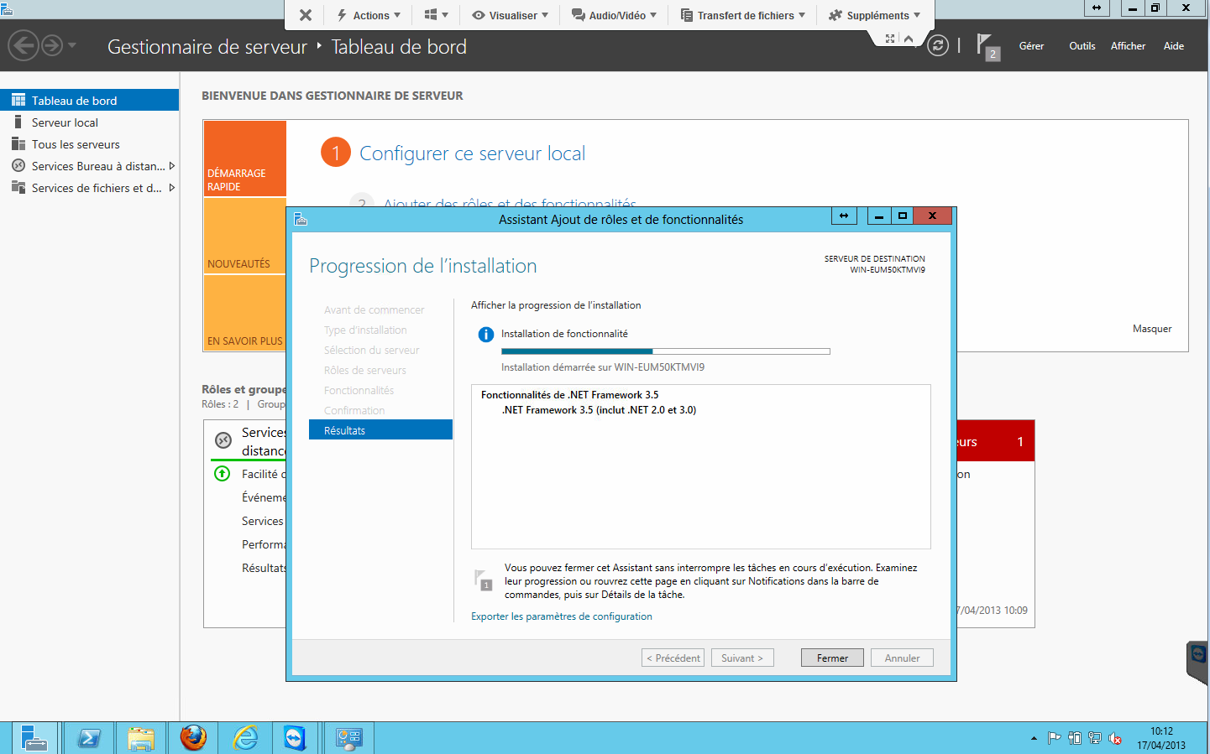Open the Outils menu
Screen dimensions: 1210x754
(1082, 46)
